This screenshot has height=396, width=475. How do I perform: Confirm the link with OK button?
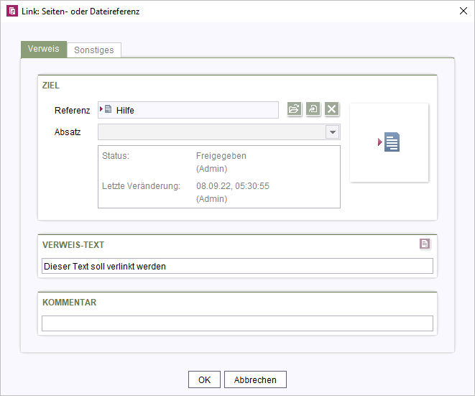pos(204,379)
